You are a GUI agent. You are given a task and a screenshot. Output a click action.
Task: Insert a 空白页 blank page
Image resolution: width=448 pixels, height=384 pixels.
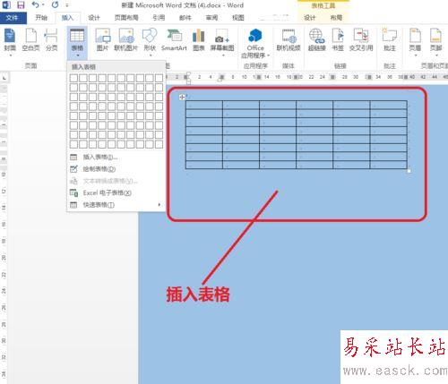pos(30,40)
